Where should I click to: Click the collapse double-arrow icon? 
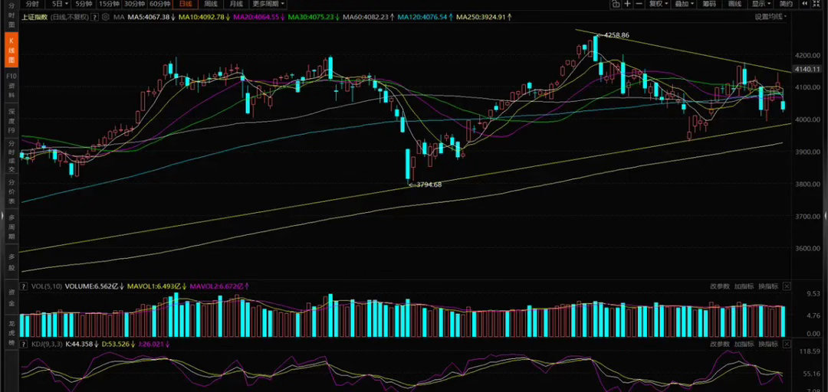804,4
